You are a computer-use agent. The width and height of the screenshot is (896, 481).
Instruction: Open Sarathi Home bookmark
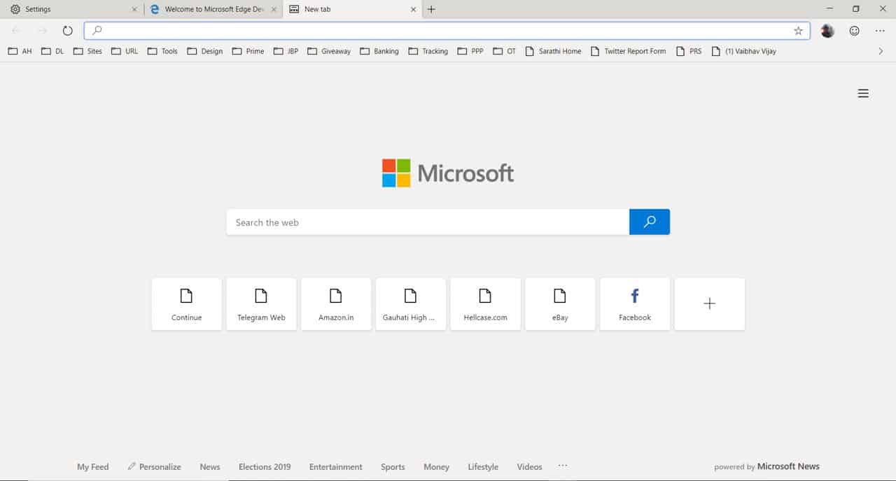click(x=553, y=51)
